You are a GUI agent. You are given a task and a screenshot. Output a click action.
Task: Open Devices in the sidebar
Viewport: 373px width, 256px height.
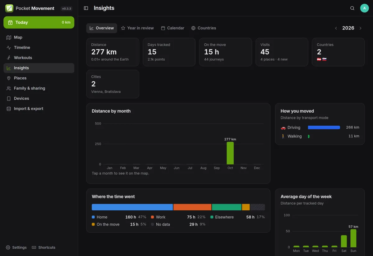(39, 98)
